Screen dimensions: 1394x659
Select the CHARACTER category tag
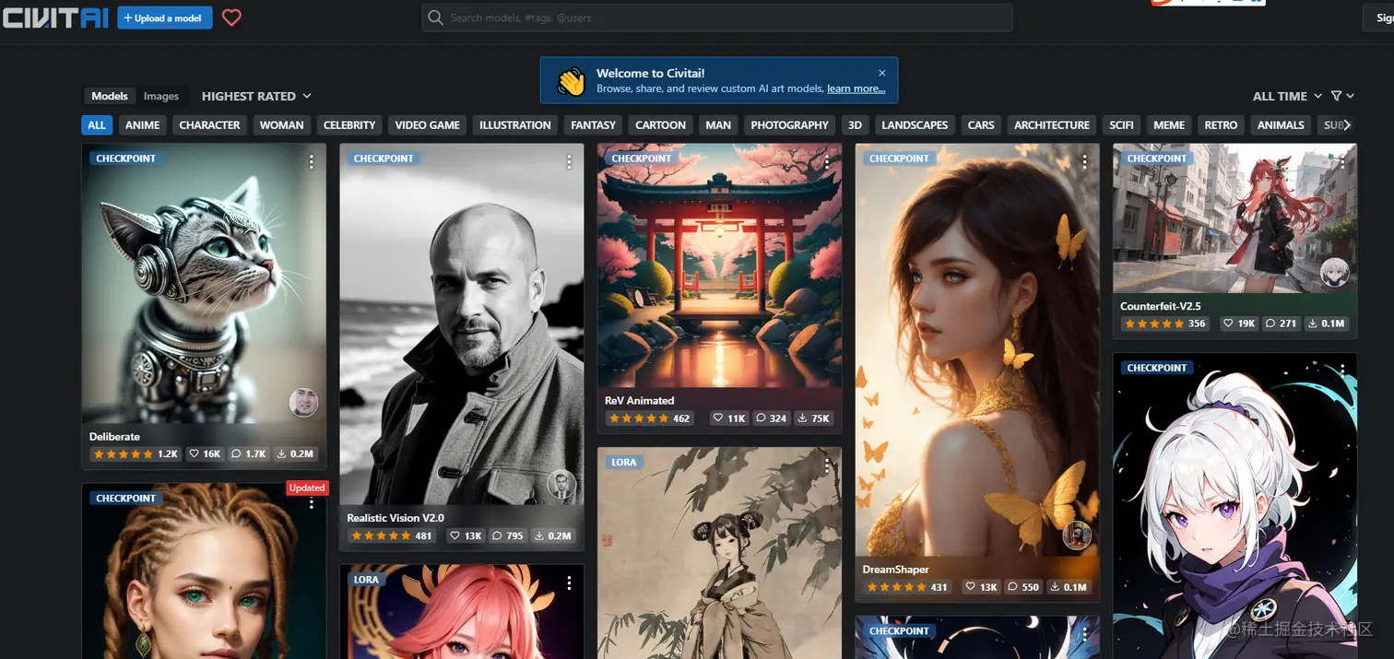tap(209, 125)
